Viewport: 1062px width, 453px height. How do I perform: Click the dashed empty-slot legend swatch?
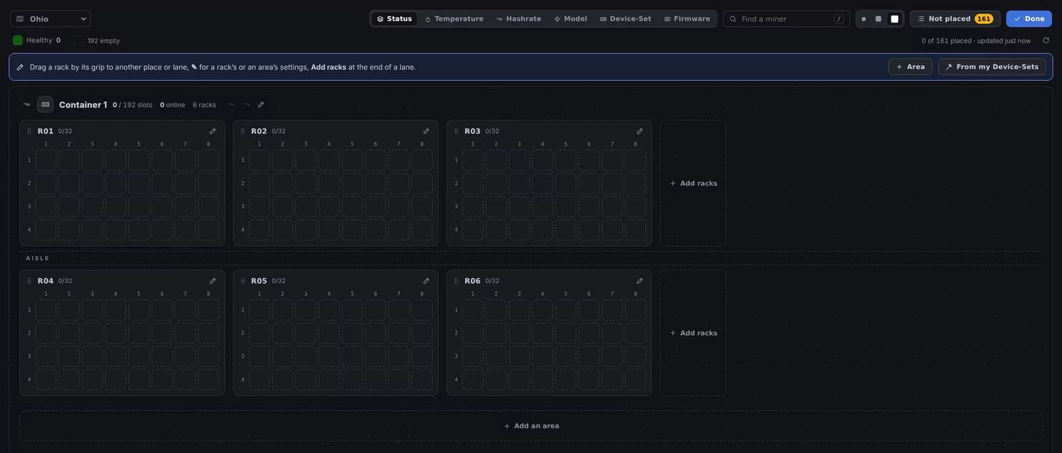(x=78, y=40)
